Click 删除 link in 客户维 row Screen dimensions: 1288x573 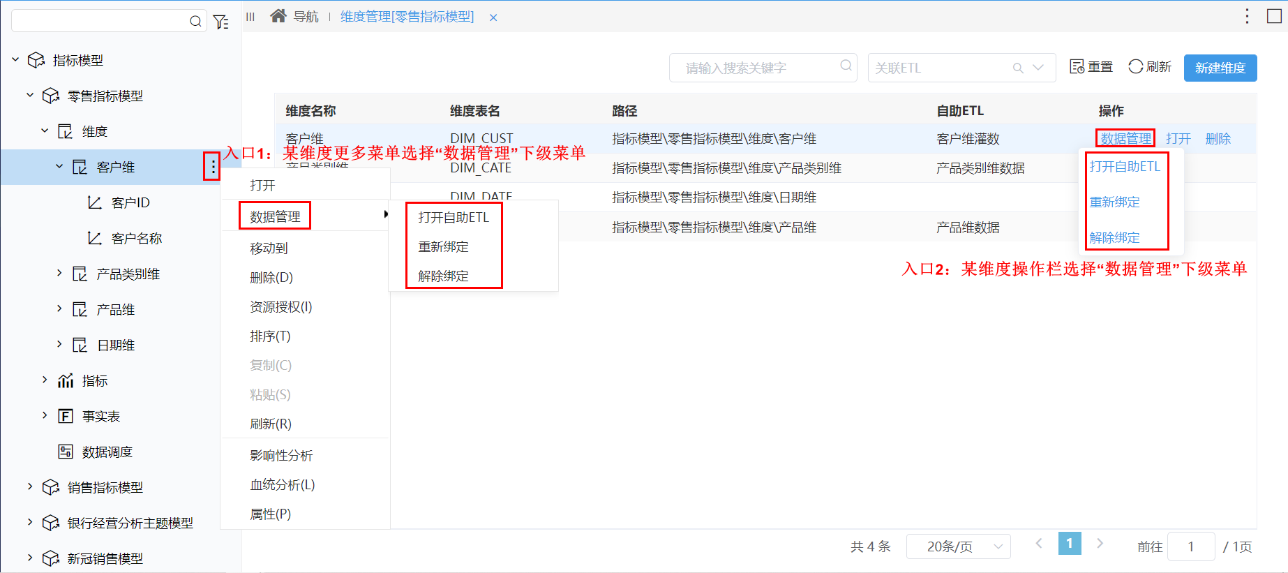(x=1218, y=139)
